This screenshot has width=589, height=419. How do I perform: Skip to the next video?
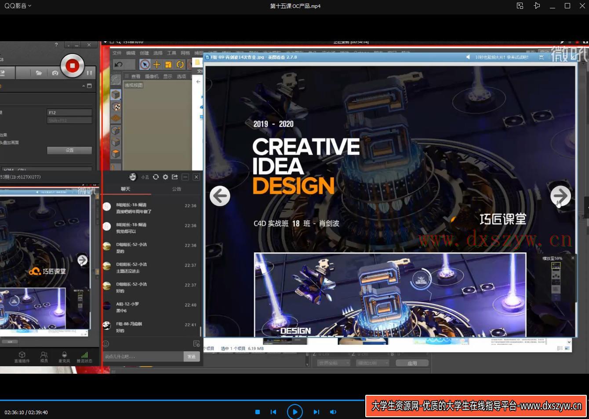tap(316, 412)
